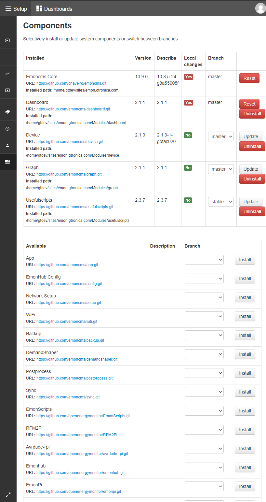This screenshot has width=266, height=502.
Task: Open branch dropdown for the App component
Action: [x=204, y=260]
